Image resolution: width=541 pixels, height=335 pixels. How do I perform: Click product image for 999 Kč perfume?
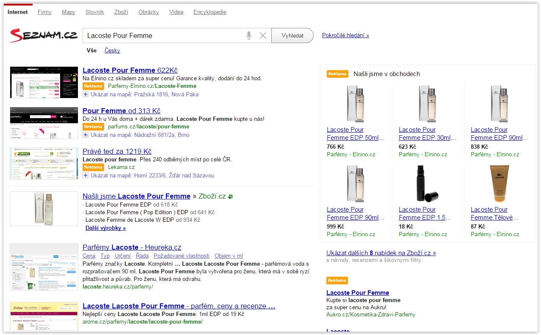(x=355, y=184)
